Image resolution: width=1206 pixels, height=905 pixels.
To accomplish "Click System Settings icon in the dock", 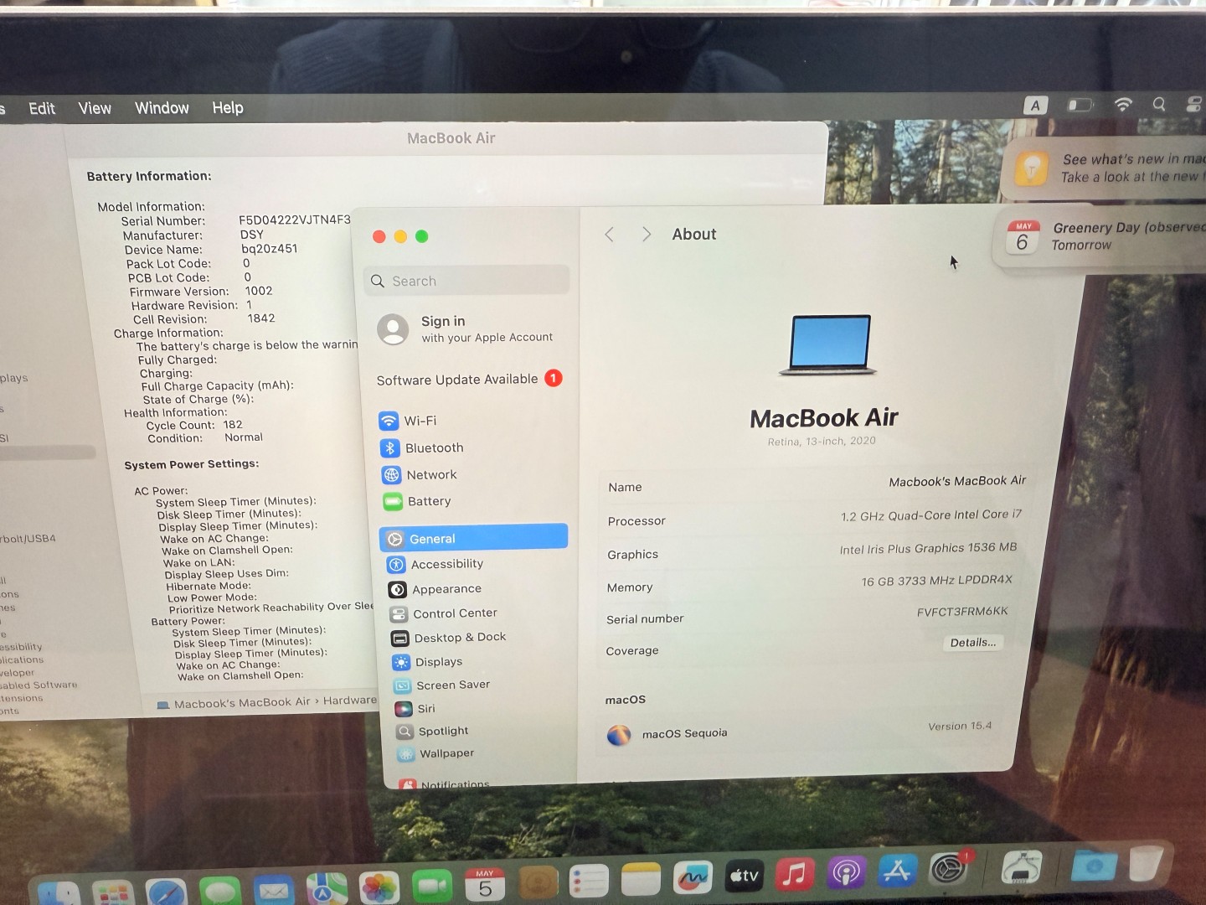I will (x=948, y=869).
